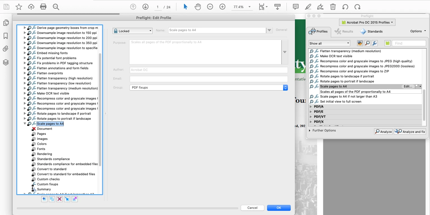
Task: Click the Zoom in plus icon
Action: click(x=222, y=7)
